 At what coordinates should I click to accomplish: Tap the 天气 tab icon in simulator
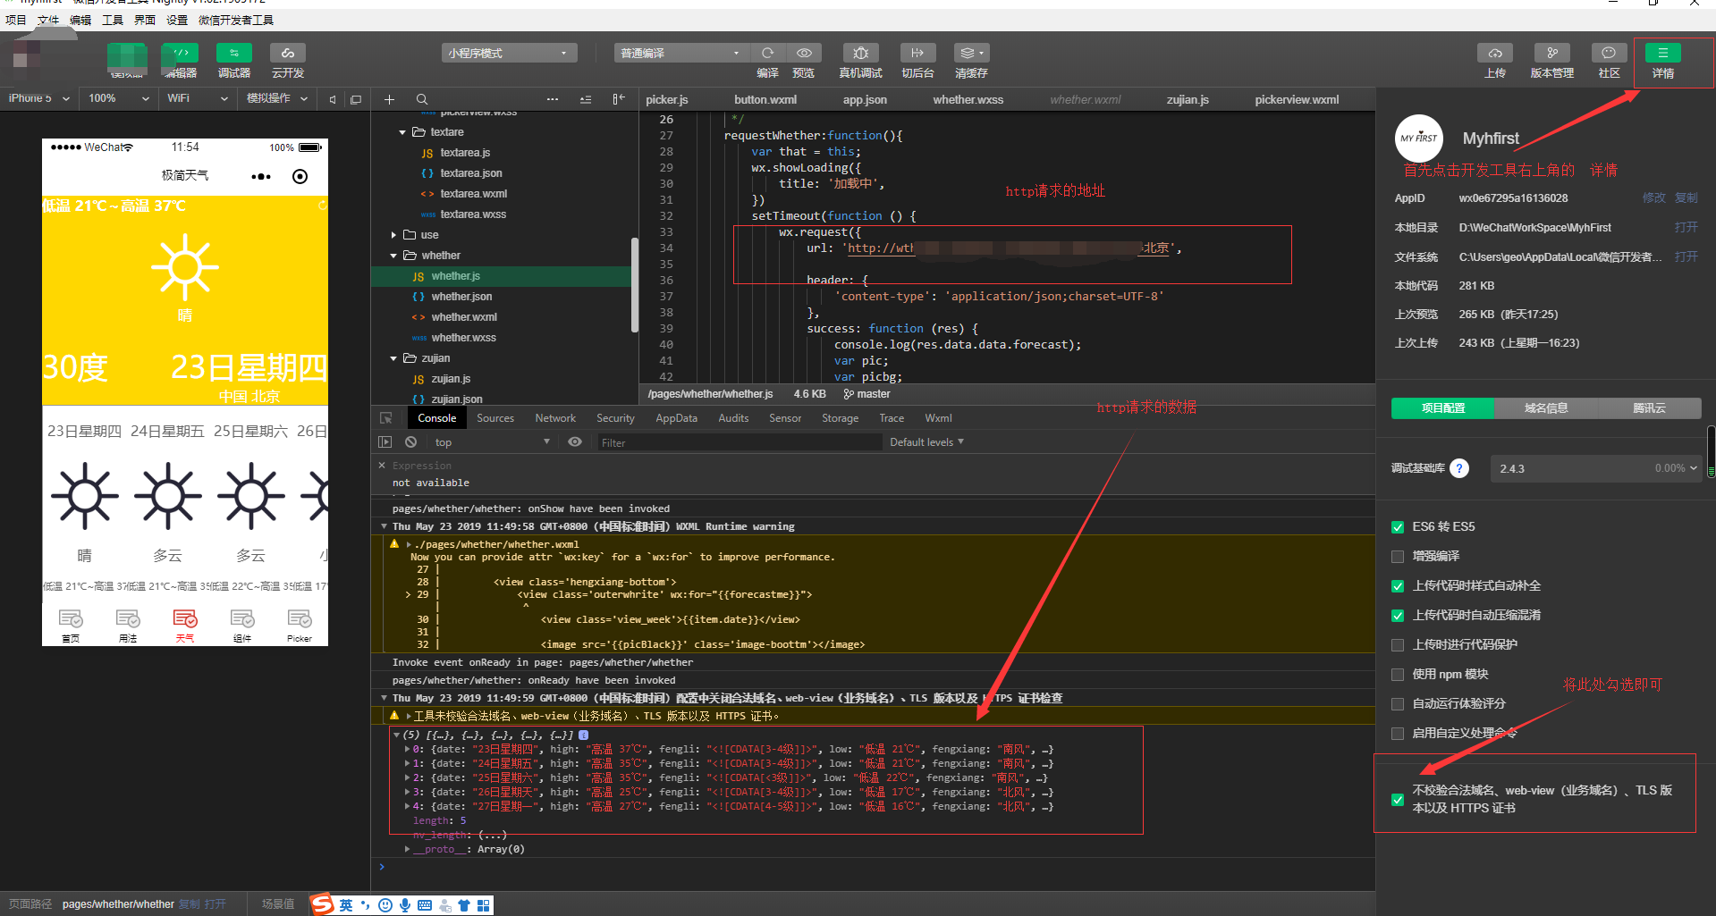[185, 624]
